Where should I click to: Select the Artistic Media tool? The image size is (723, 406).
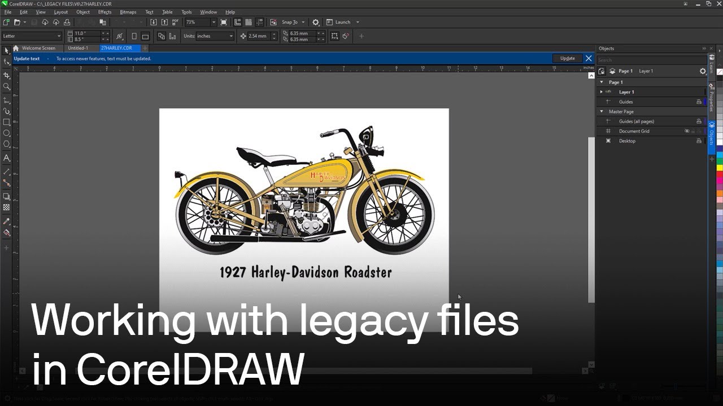point(6,111)
